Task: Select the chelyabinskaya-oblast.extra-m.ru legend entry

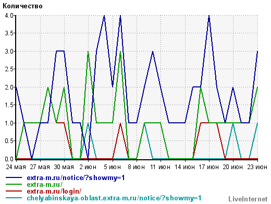Action: pos(114,198)
